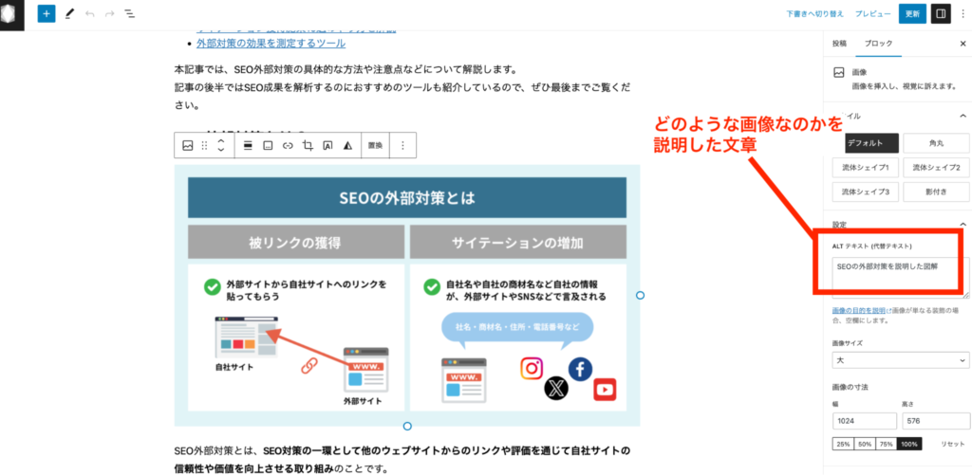The image size is (972, 475).
Task: Open the block inserter plus button
Action: [x=47, y=13]
